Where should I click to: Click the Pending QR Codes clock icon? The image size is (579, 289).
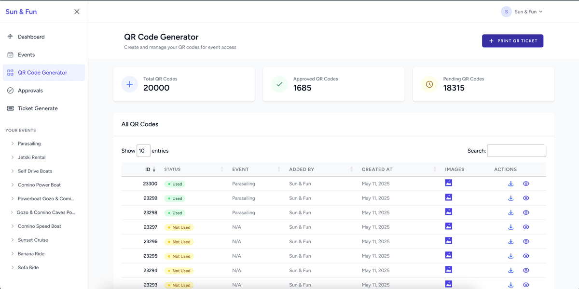[x=429, y=84]
